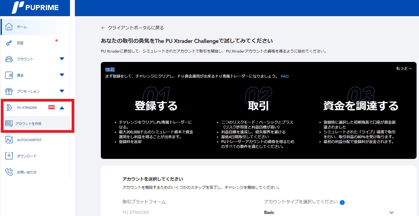Collapse the PU XTRADER menu arrow
This screenshot has height=216, width=419.
(62, 108)
